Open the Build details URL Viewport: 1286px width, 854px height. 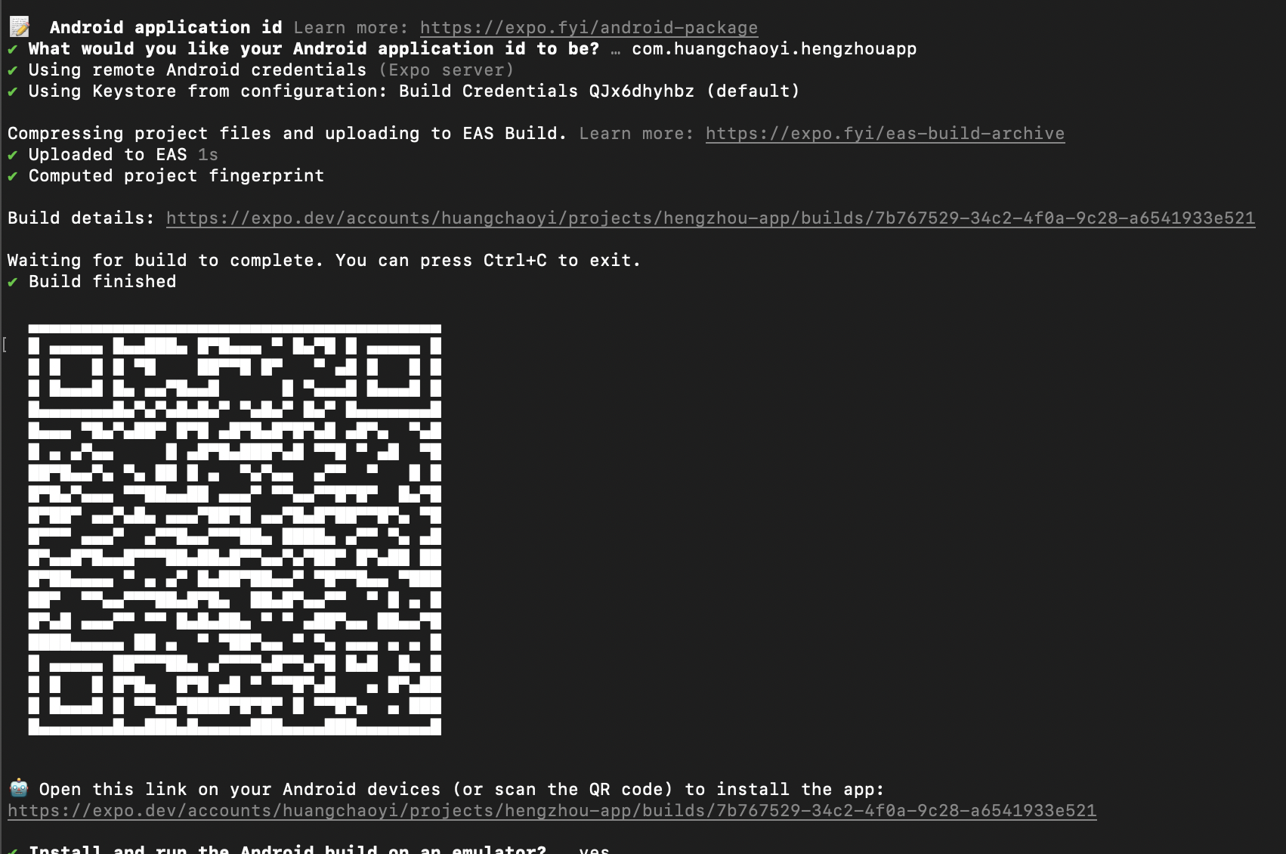pos(710,218)
